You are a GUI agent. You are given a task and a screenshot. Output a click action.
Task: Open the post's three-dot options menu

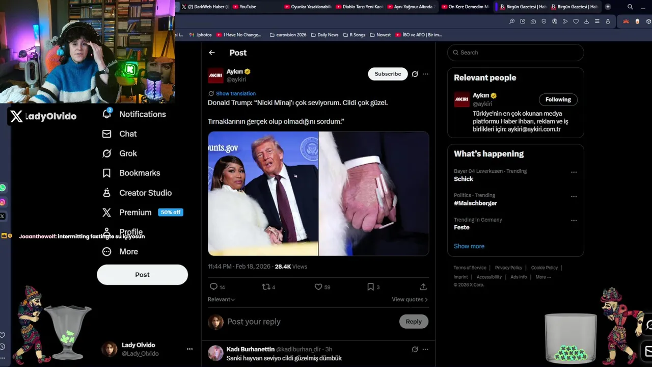point(425,74)
